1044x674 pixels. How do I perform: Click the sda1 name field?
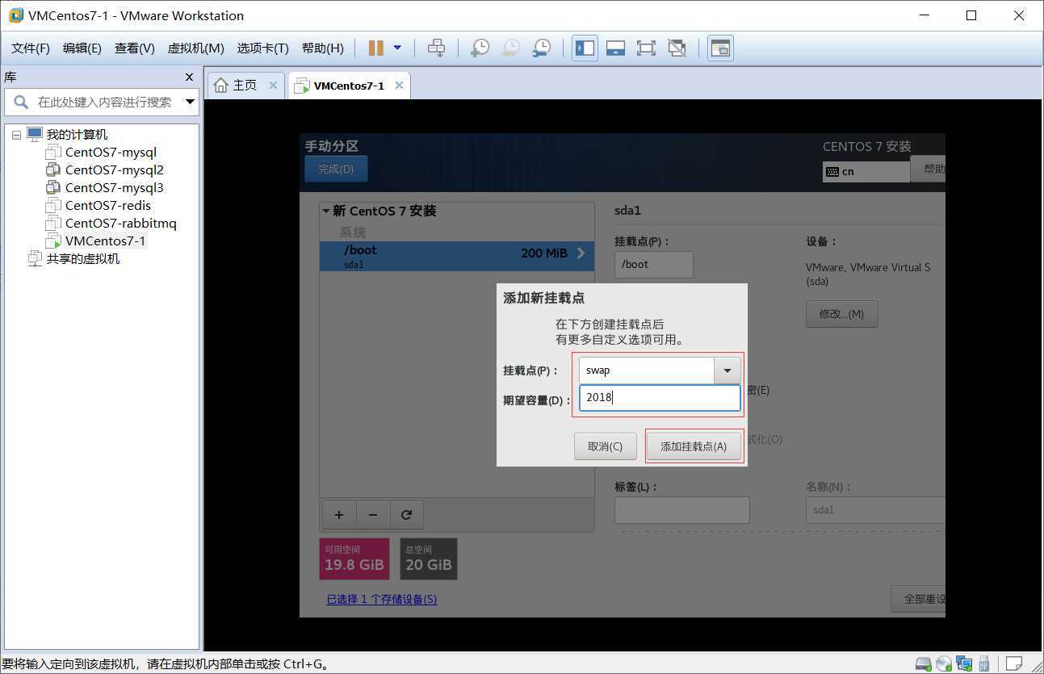[x=875, y=510]
